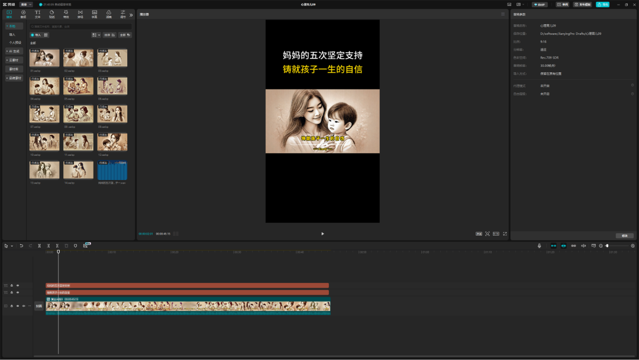
Task: Open the Sort (排序) options
Action: [x=109, y=35]
